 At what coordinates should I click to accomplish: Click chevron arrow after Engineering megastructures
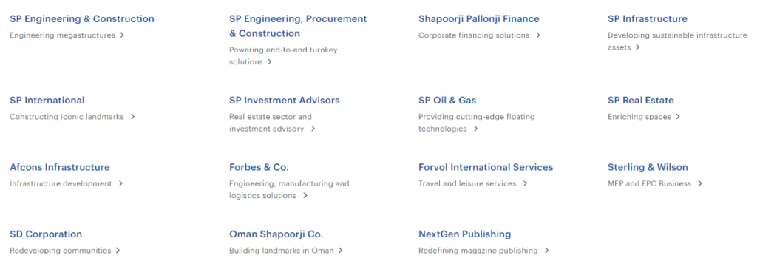point(122,35)
